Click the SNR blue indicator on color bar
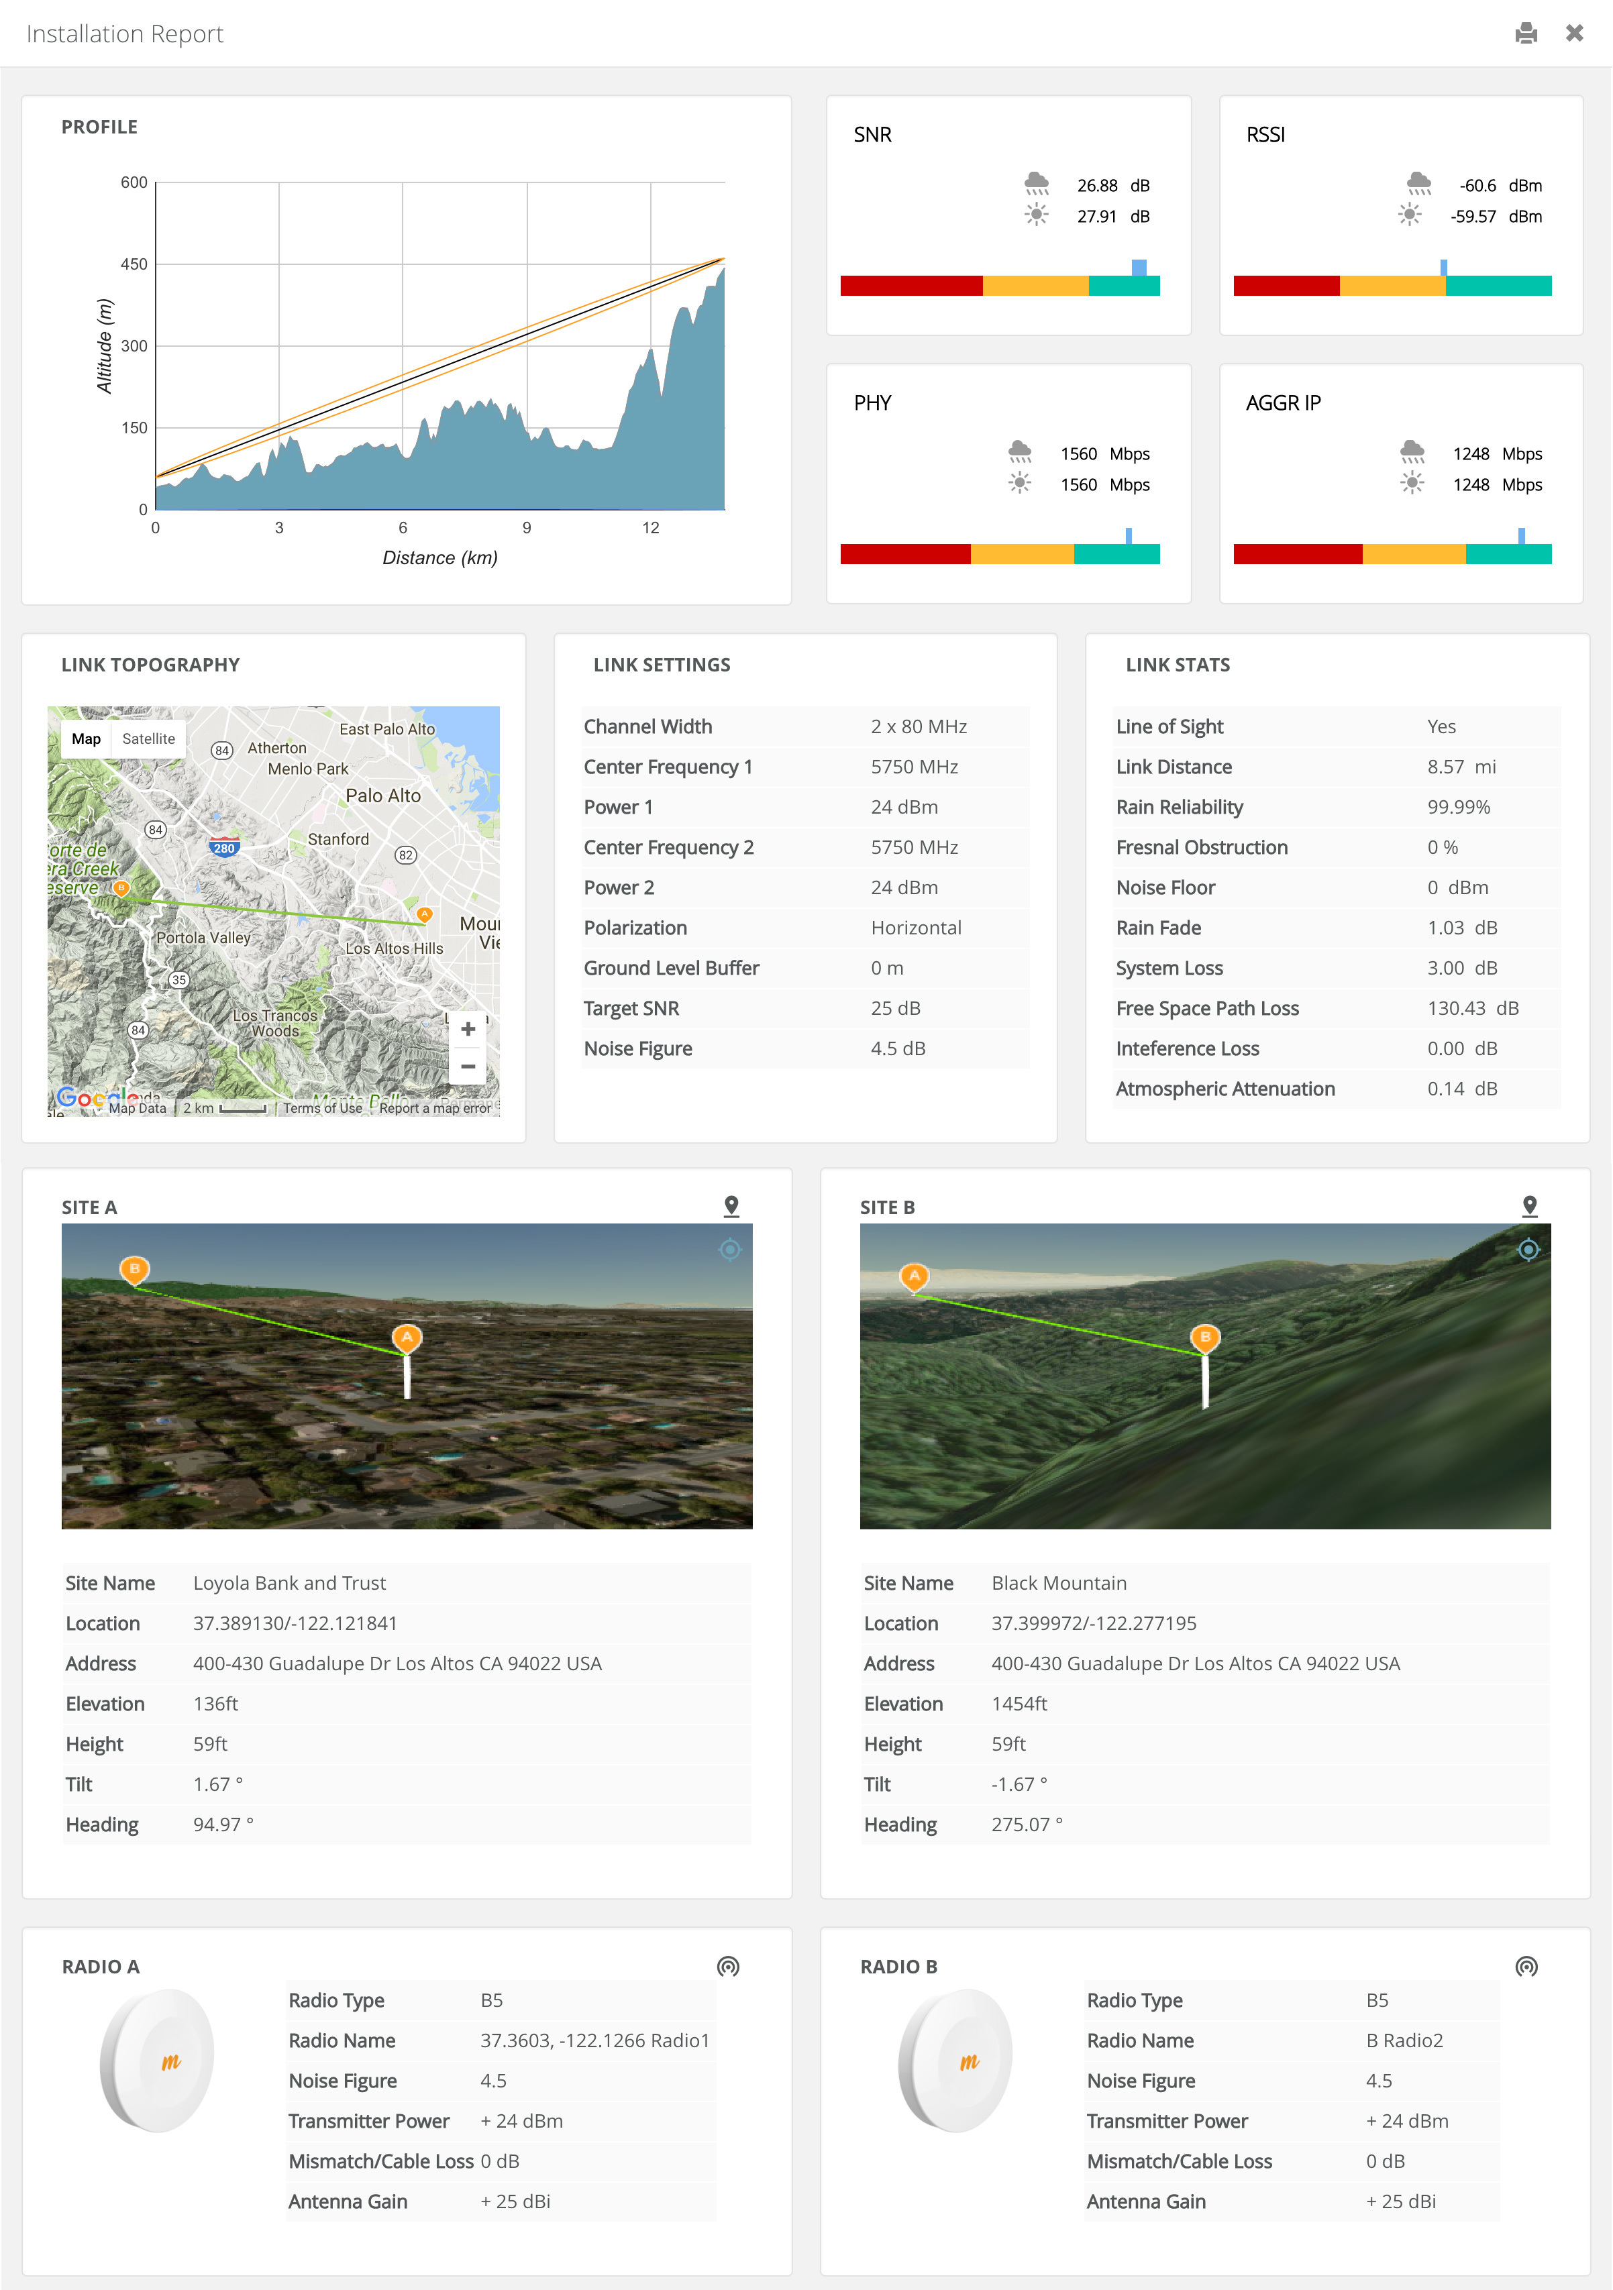Screen dimensions: 1613x2290 (1139, 267)
